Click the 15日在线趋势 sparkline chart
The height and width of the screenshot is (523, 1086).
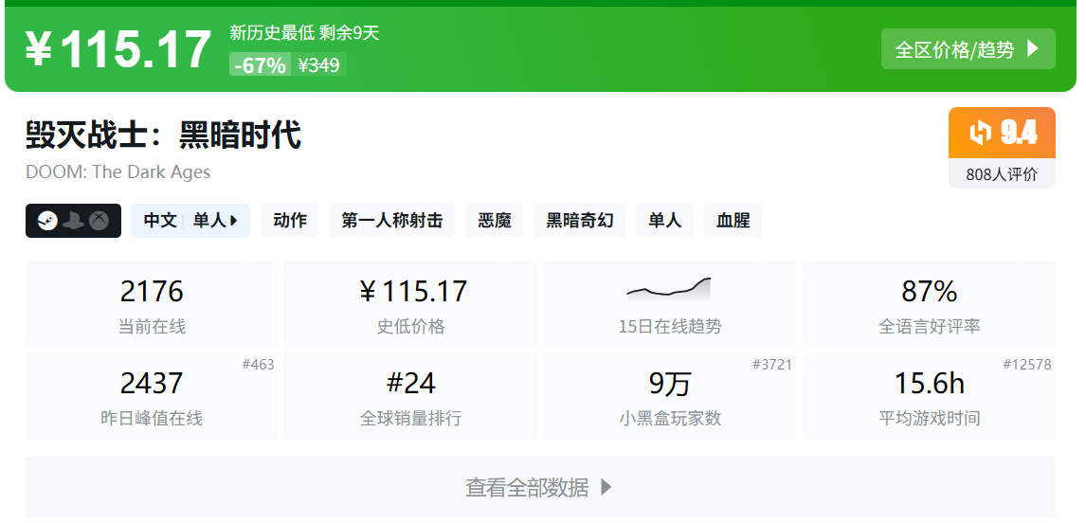pyautogui.click(x=669, y=287)
